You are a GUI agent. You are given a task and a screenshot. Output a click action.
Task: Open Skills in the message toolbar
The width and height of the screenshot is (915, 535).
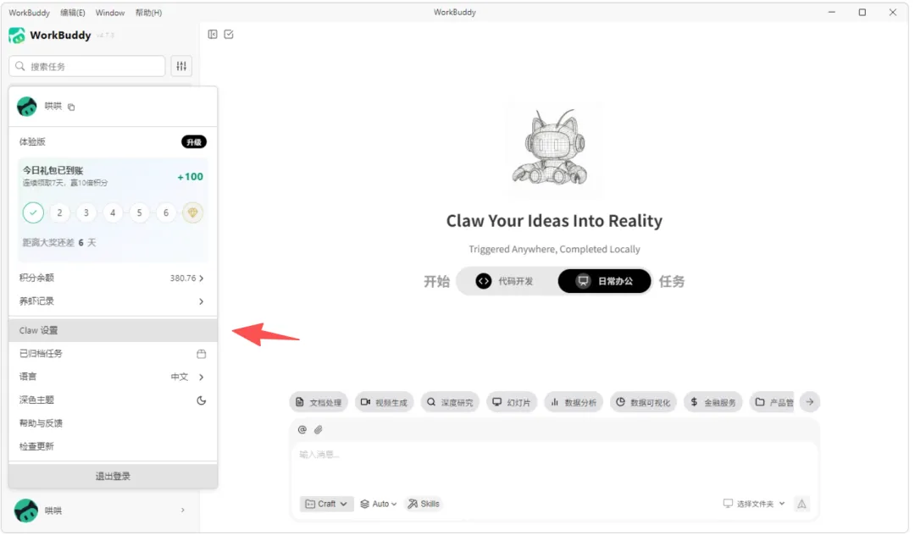pyautogui.click(x=424, y=505)
